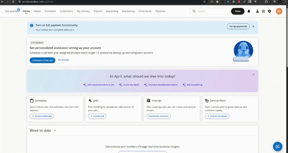288x153 pixels.
Task: Go to the Pipeline tab
Action: [x=160, y=11]
